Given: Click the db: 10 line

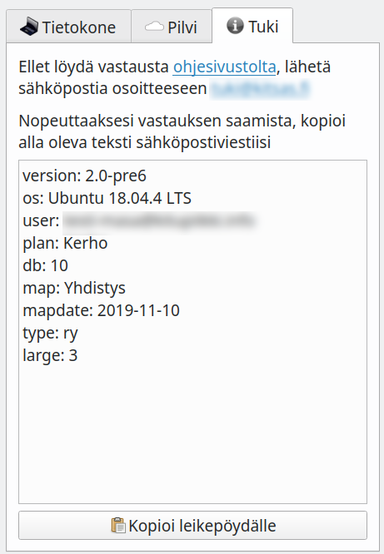Looking at the screenshot, I should [45, 265].
